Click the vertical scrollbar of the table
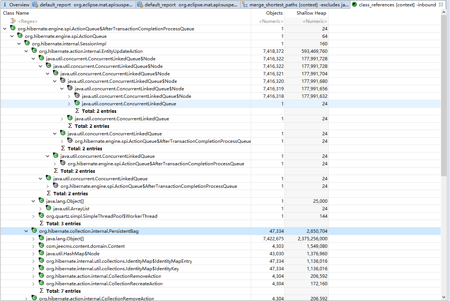 pos(444,94)
